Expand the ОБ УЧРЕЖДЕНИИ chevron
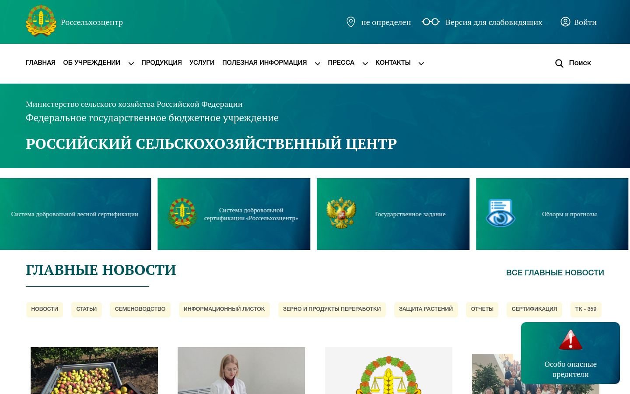 point(131,63)
